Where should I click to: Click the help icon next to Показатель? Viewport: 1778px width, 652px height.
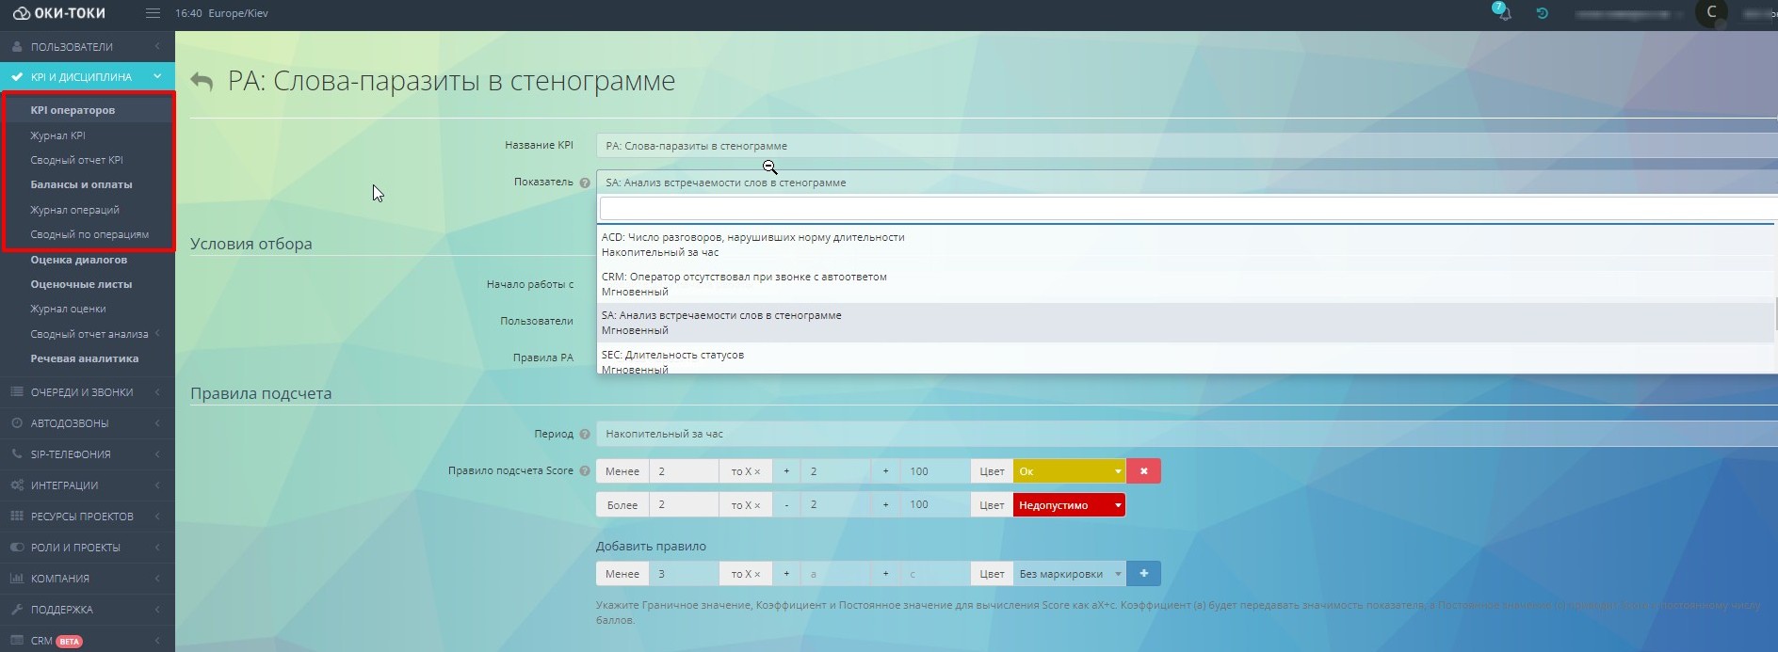[x=585, y=183]
